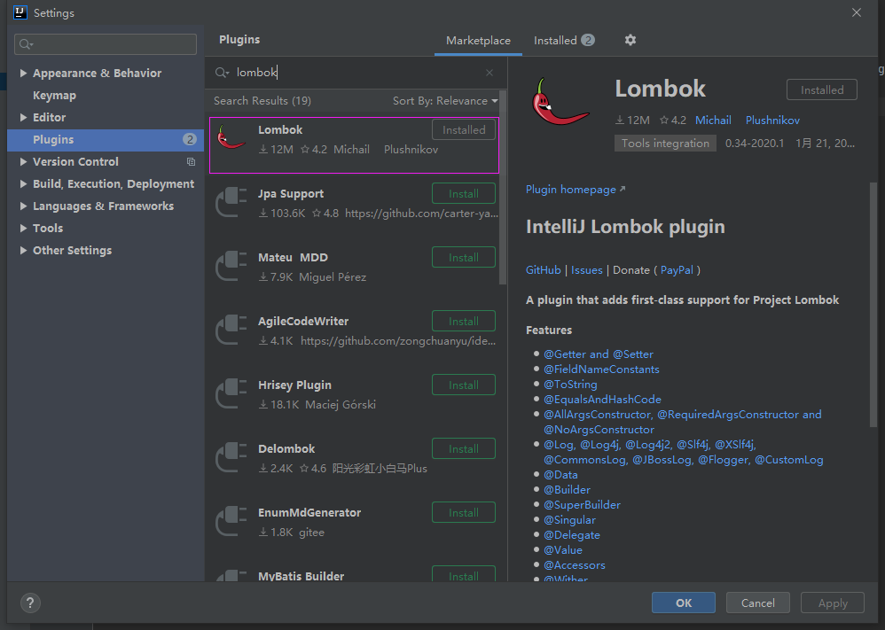Screen dimensions: 885x630
Task: Click the plugin description scrollbar
Action: tap(873, 305)
